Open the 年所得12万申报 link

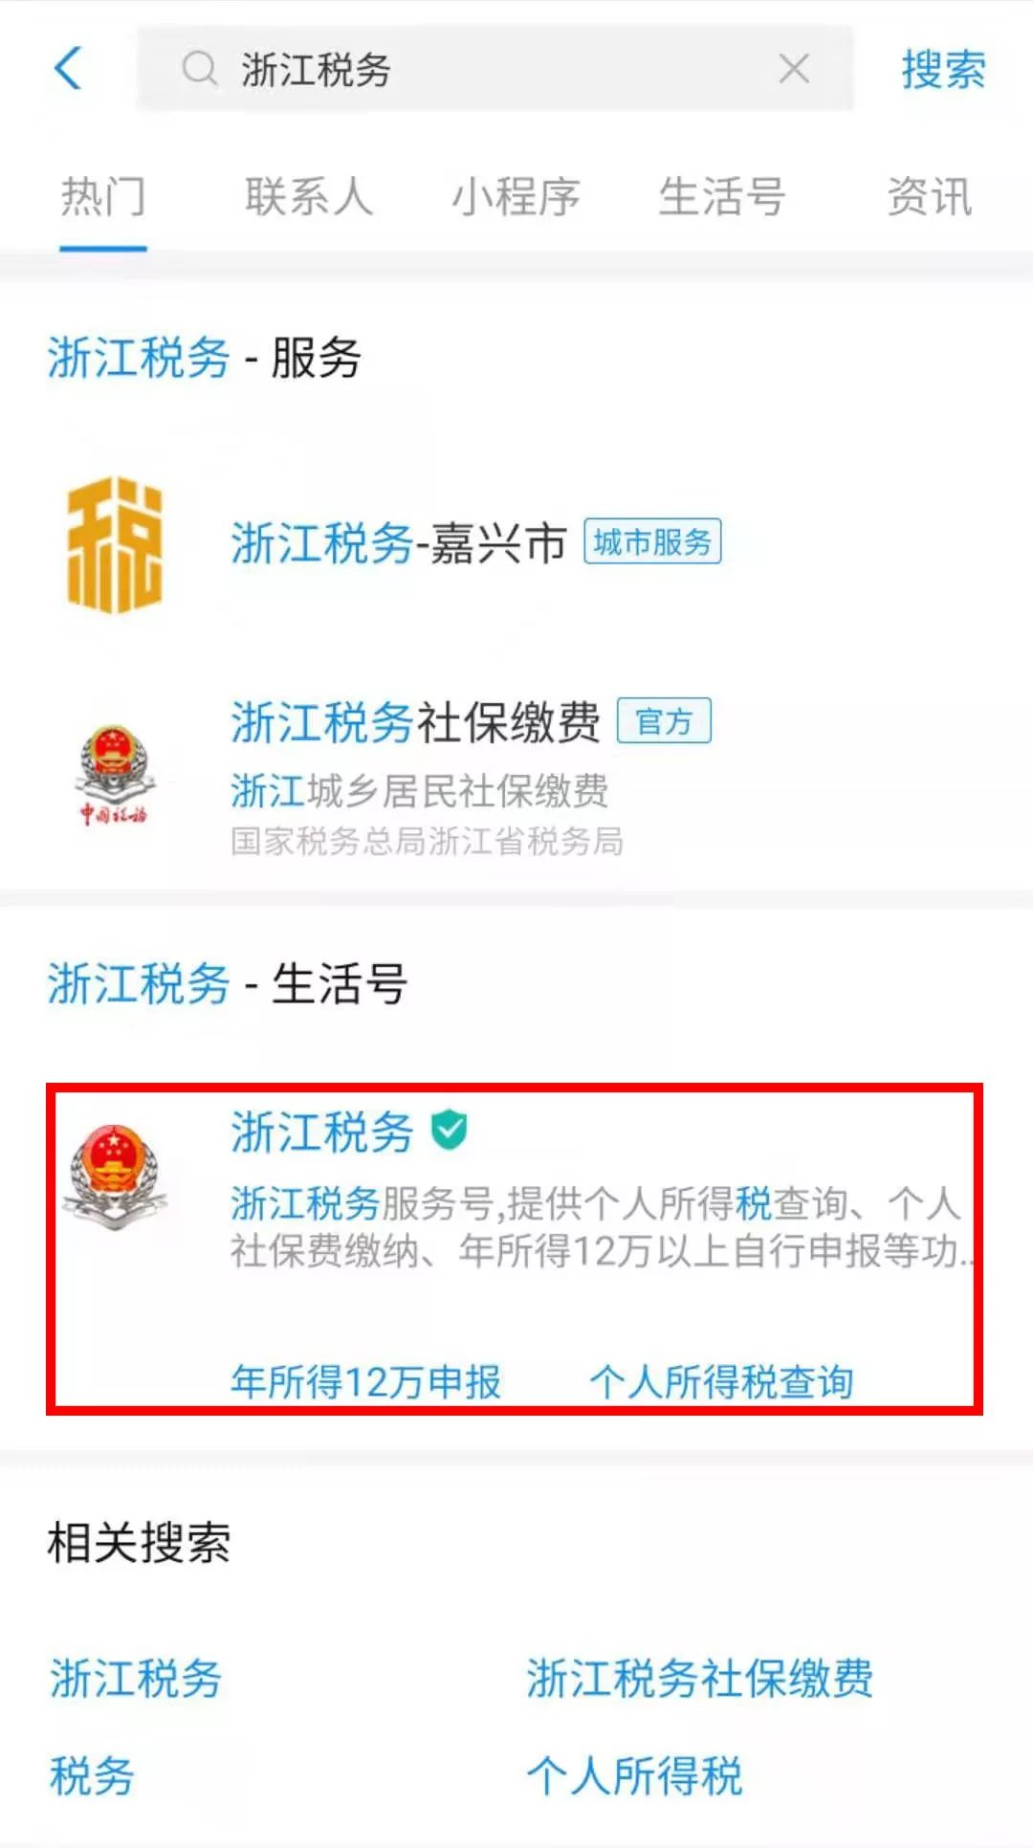365,1381
